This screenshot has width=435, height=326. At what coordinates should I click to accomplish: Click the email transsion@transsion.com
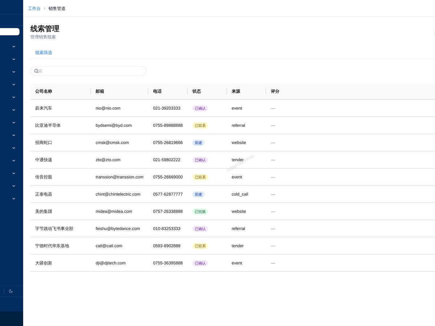(x=120, y=177)
